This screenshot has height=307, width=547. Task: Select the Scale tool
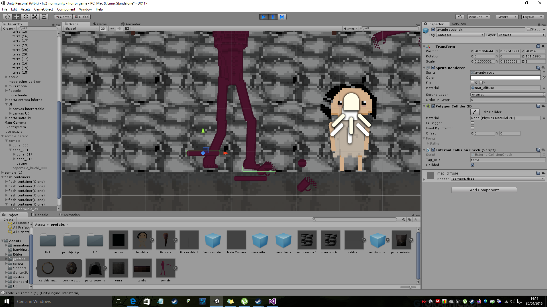pyautogui.click(x=35, y=17)
